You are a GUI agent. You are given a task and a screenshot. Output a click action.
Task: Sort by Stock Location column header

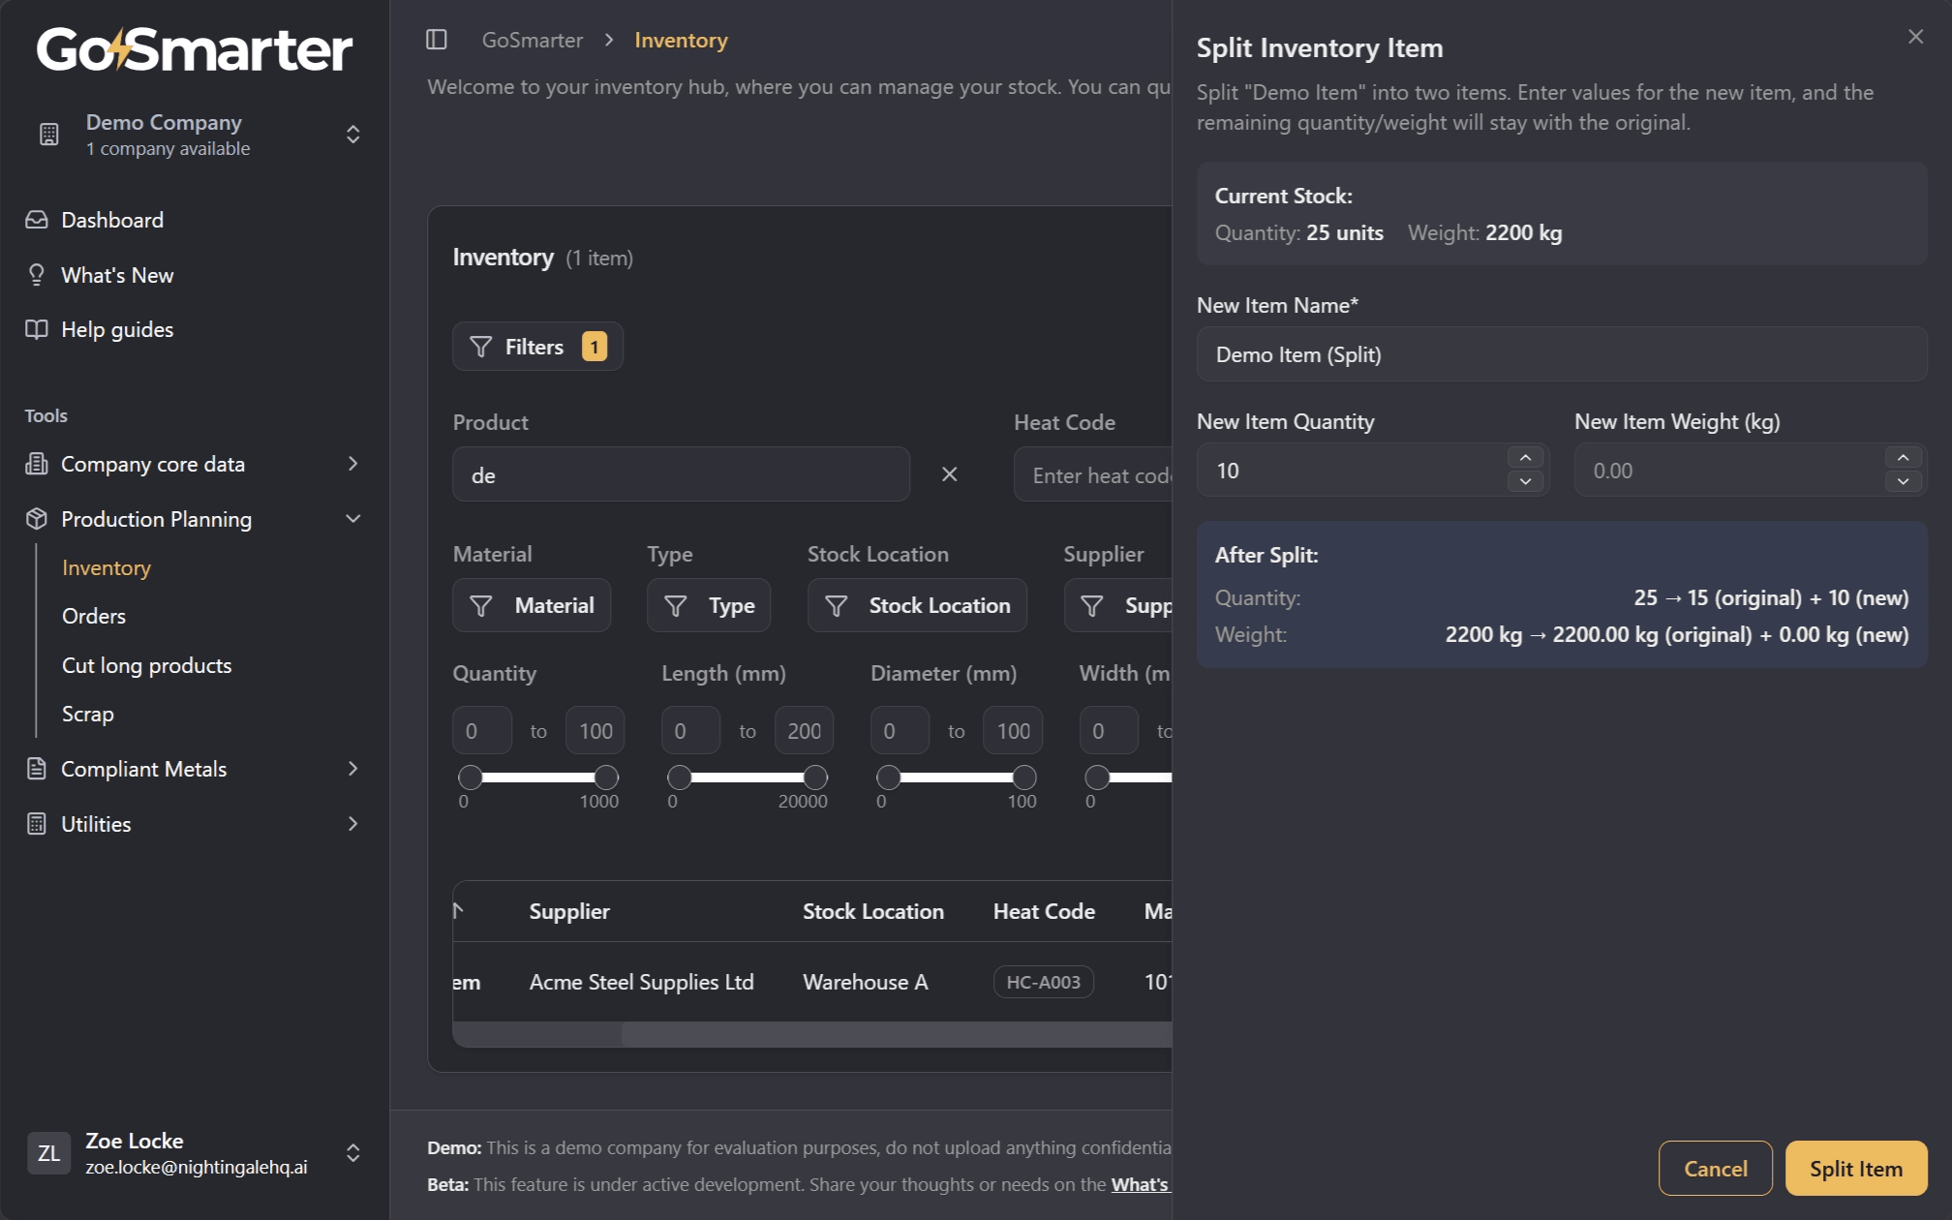click(873, 911)
